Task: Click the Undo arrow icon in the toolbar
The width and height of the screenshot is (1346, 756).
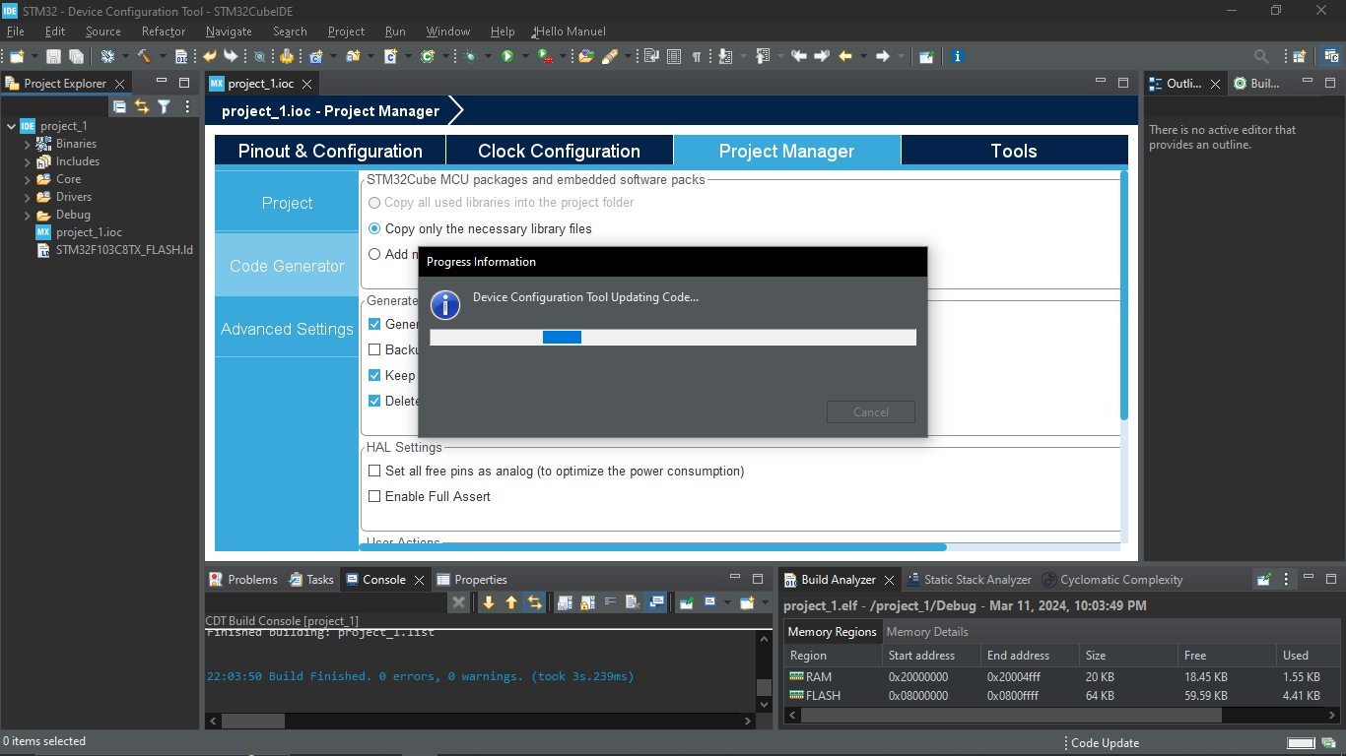Action: 209,56
